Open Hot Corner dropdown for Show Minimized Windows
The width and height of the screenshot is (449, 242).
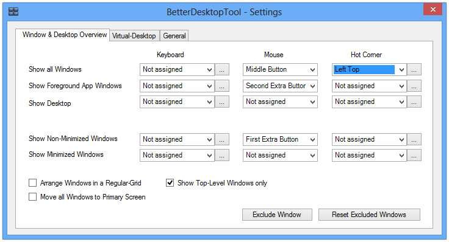tap(369, 155)
